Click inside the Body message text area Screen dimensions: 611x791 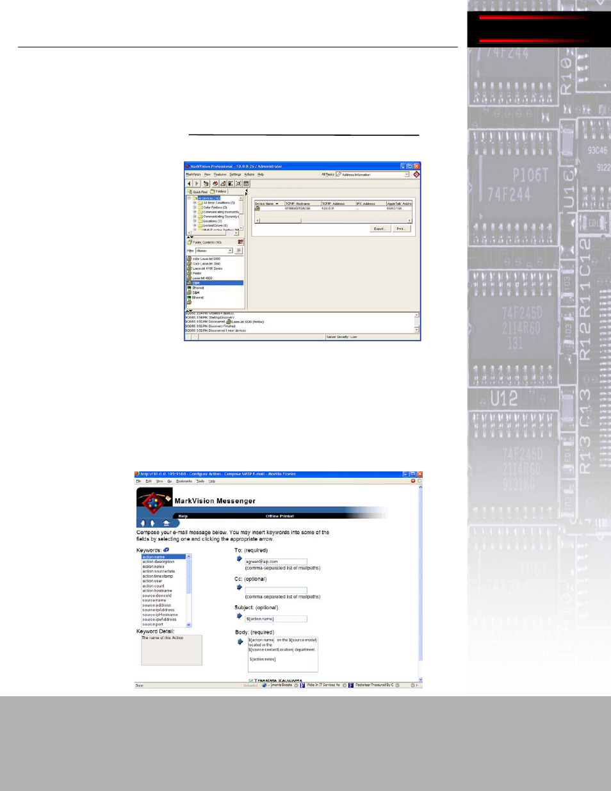coord(282,654)
